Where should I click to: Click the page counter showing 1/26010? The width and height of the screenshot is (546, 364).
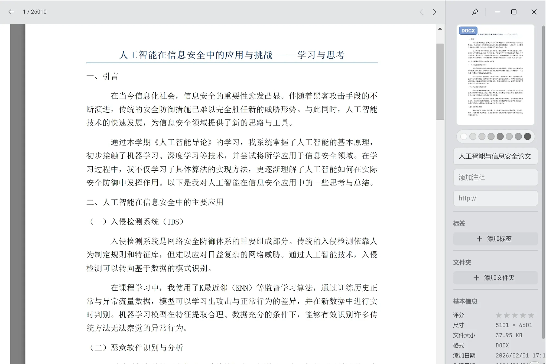[35, 12]
